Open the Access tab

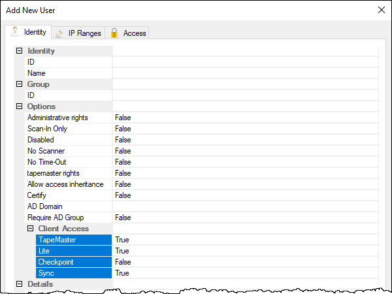click(x=127, y=33)
